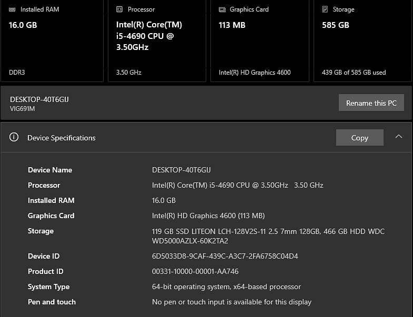Select Intel(R) HD Graphics 4600 (113 MB) value
This screenshot has width=413, height=317.
[208, 216]
